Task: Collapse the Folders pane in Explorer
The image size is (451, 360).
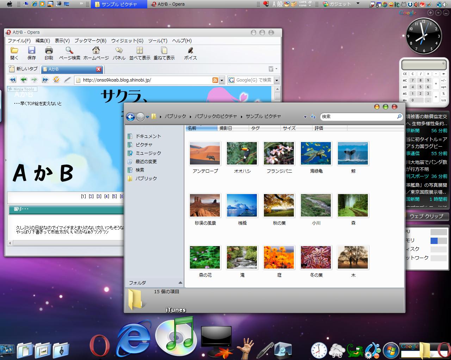Action: 180,283
